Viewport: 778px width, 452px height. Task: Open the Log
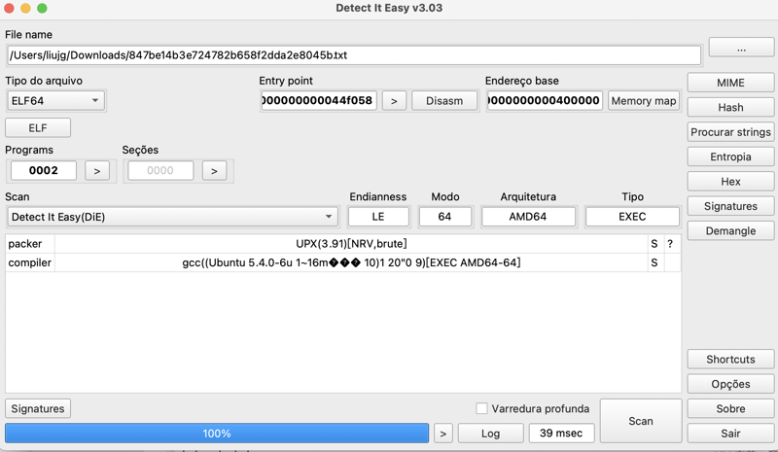(x=490, y=434)
